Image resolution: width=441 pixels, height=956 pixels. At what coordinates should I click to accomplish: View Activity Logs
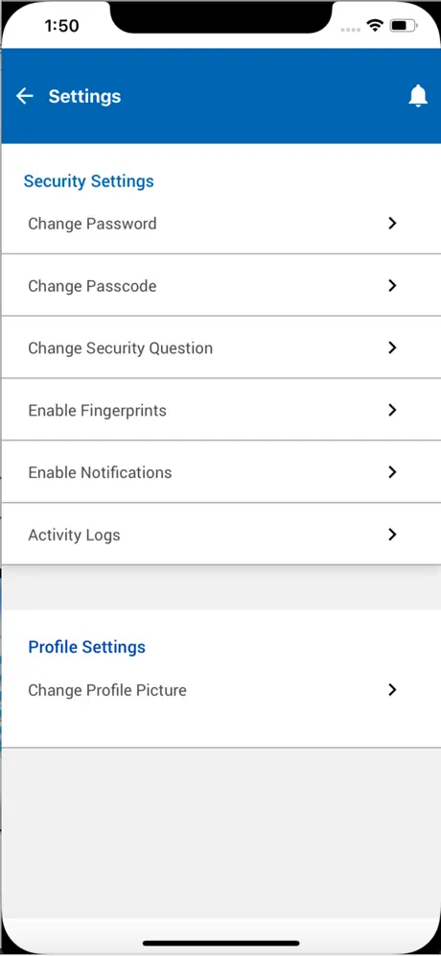tap(220, 534)
